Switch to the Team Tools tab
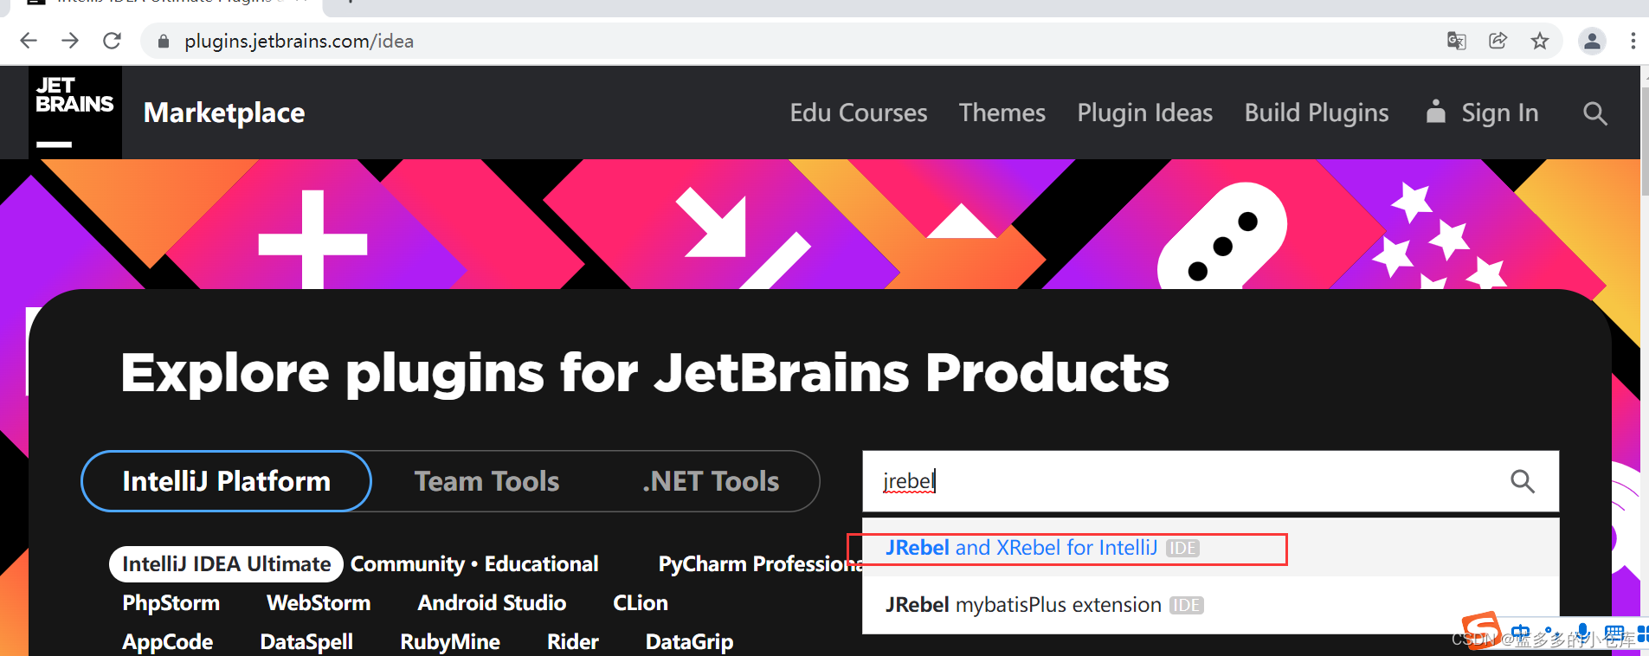Viewport: 1649px width, 656px height. 486,481
